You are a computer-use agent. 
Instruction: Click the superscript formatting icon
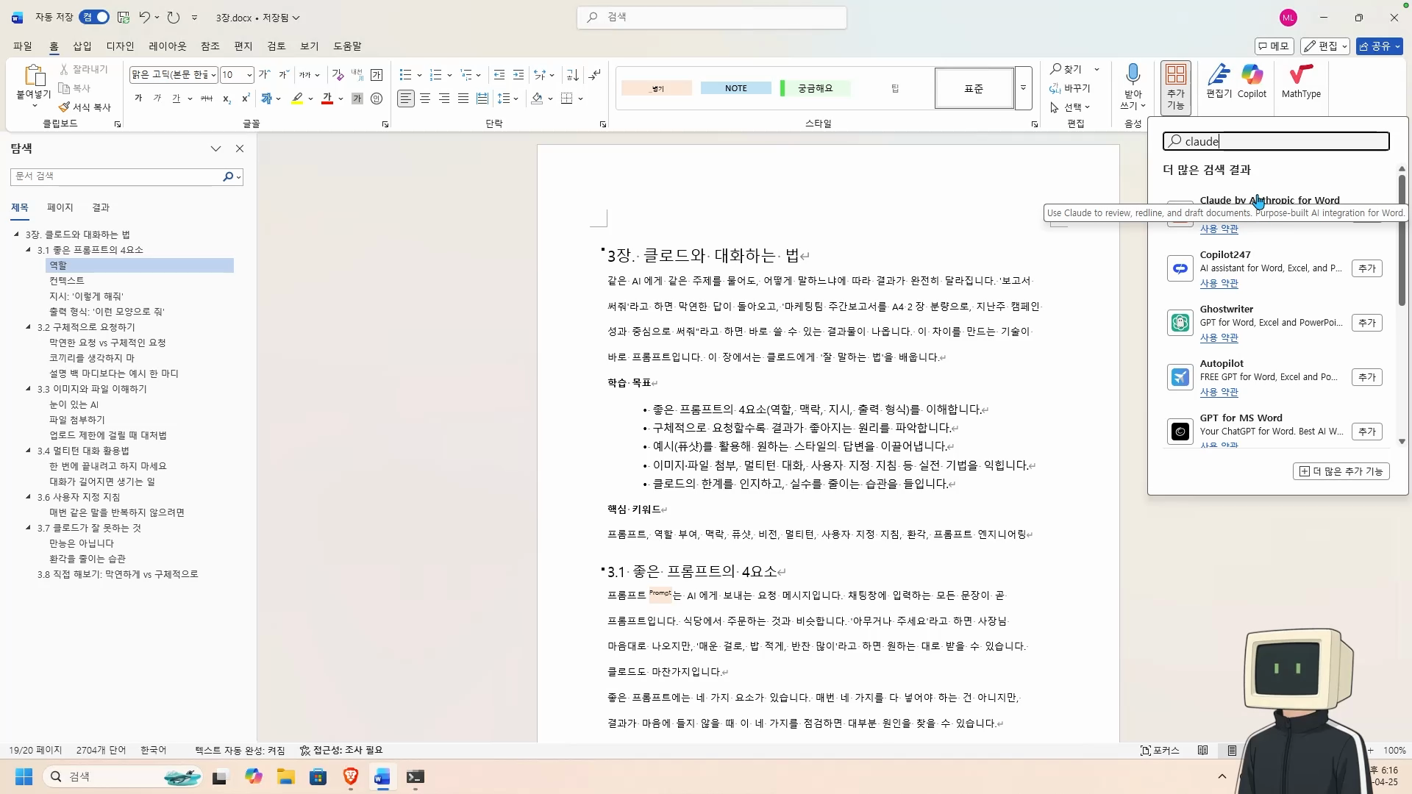[246, 99]
